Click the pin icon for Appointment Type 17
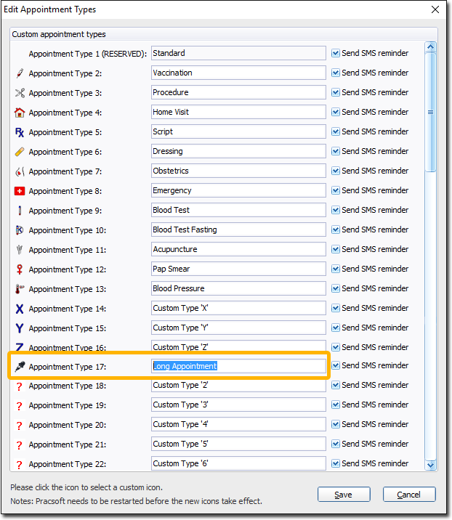 [20, 367]
